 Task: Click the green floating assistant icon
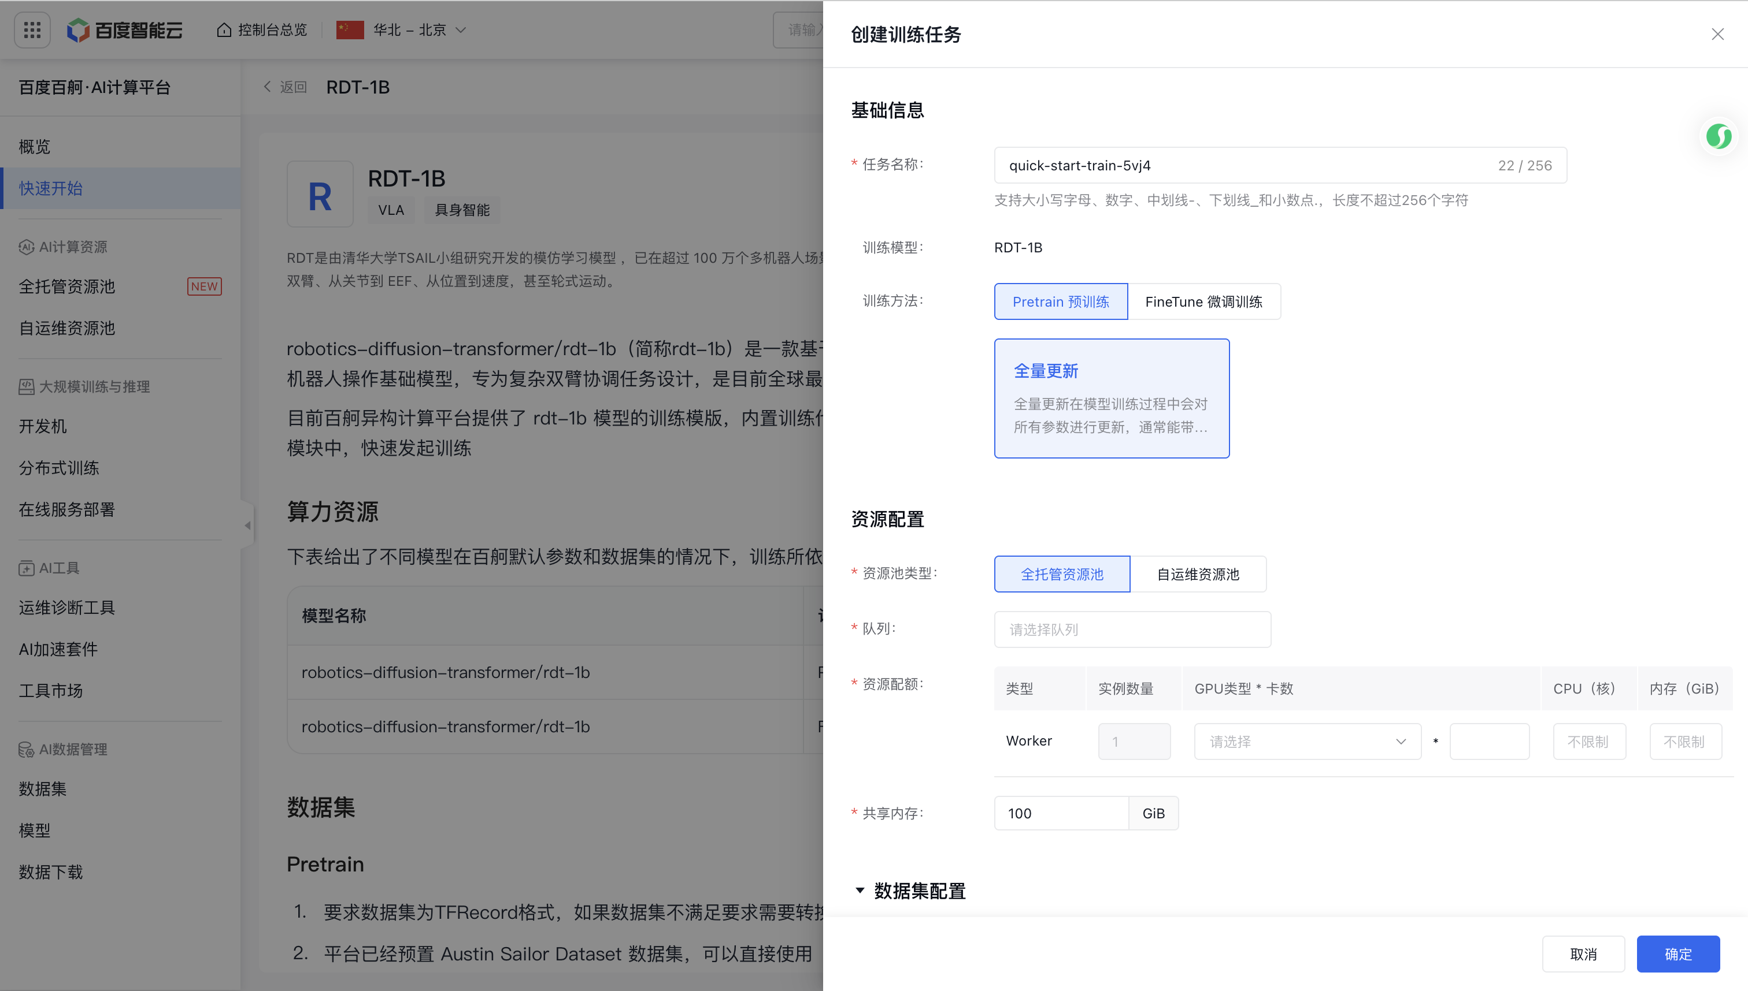[x=1718, y=137]
